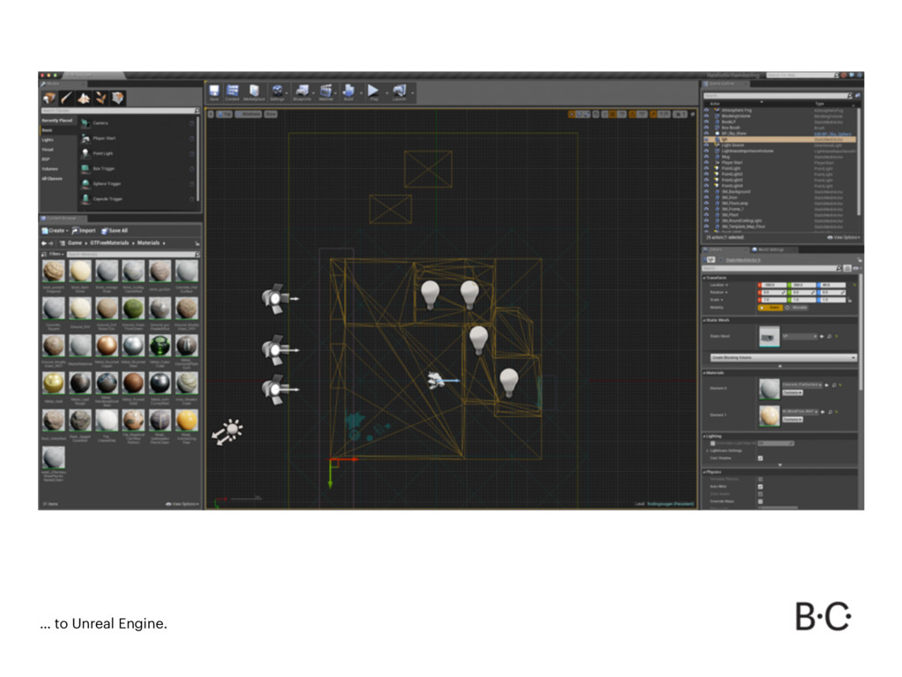Open the Create dropdown in Content Browser
The height and width of the screenshot is (677, 902).
point(55,230)
